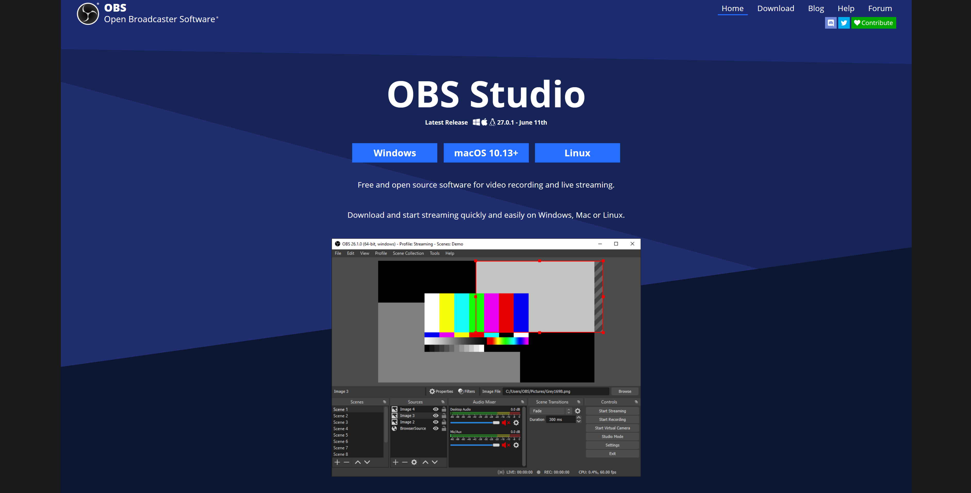
Task: Remove the selected source with the minus icon
Action: [405, 462]
